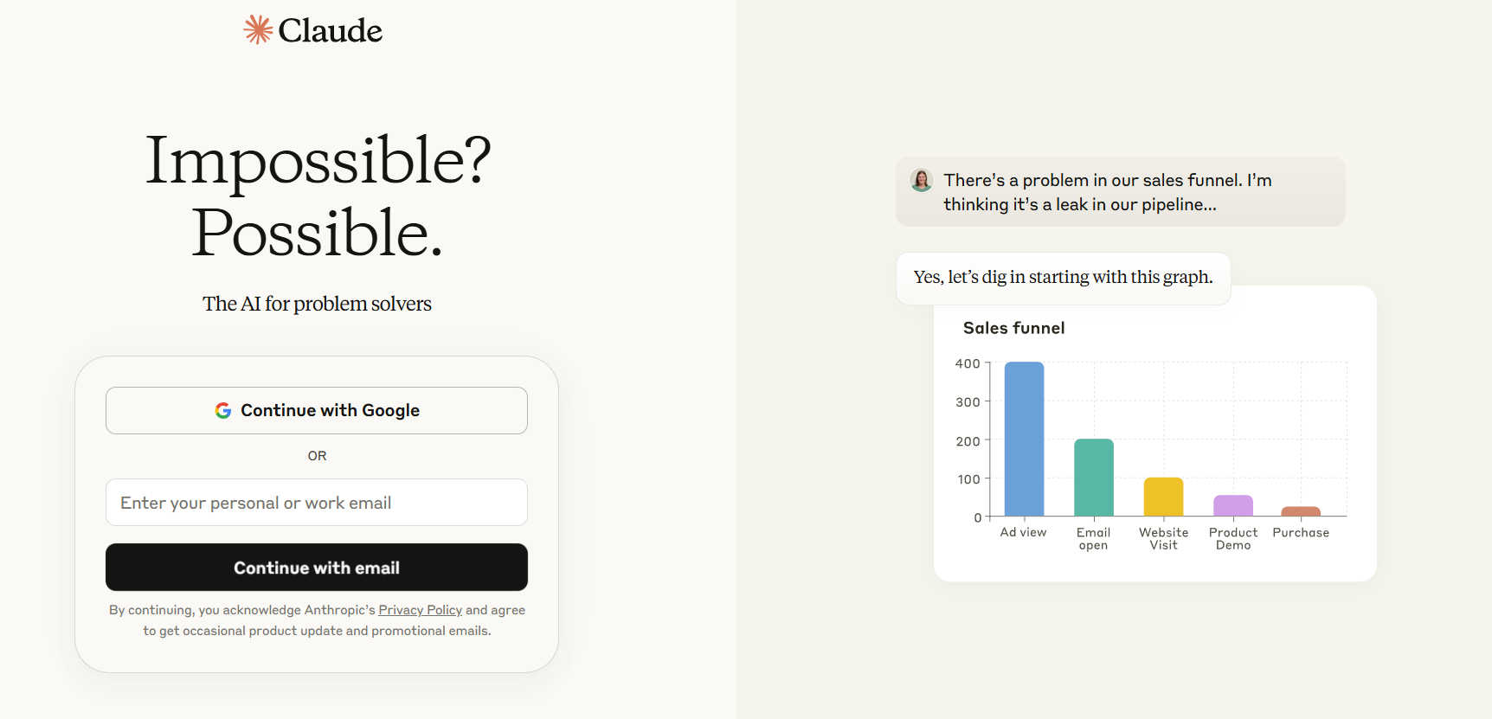
Task: Click The AI for problem solvers tagline
Action: tap(317, 304)
